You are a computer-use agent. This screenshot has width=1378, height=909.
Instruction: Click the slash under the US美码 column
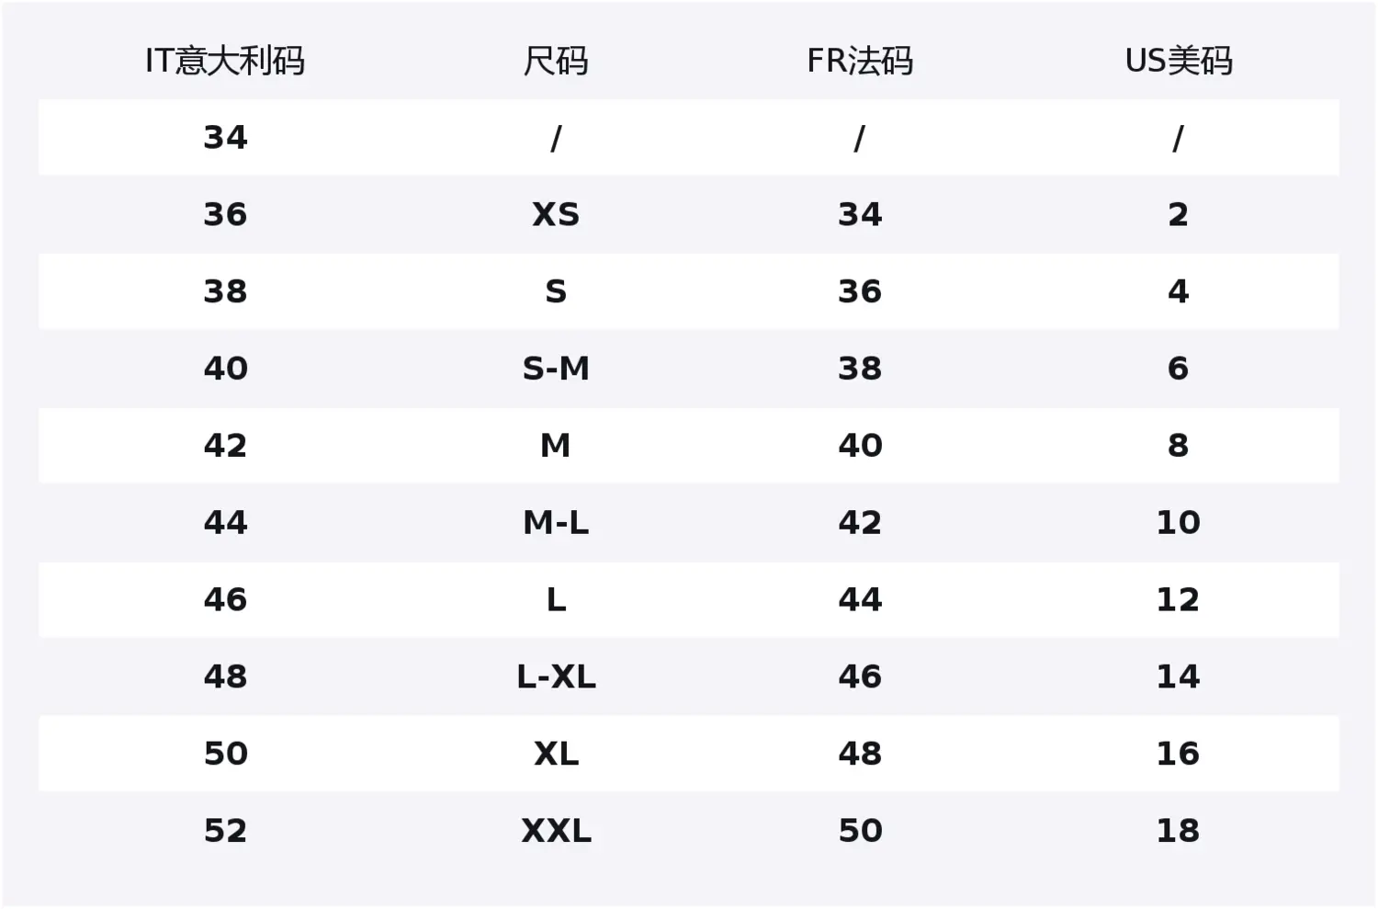(1178, 138)
